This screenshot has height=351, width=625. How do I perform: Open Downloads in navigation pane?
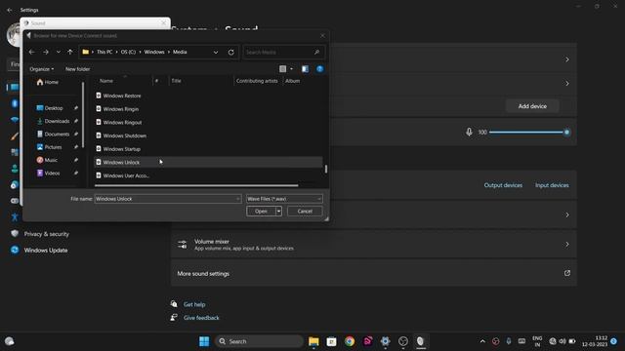(x=53, y=121)
